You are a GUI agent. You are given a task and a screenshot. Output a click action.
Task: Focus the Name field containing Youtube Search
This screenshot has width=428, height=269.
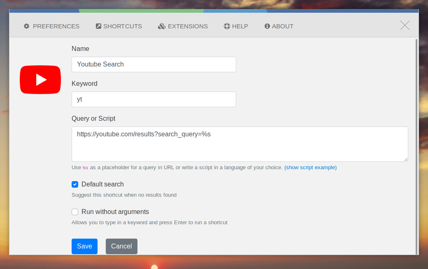tap(154, 64)
